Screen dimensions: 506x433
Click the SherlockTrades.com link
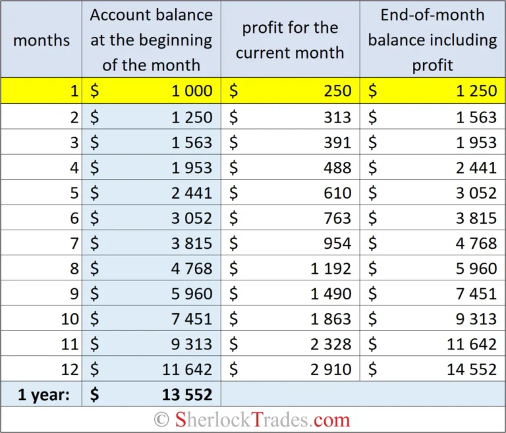pyautogui.click(x=262, y=419)
